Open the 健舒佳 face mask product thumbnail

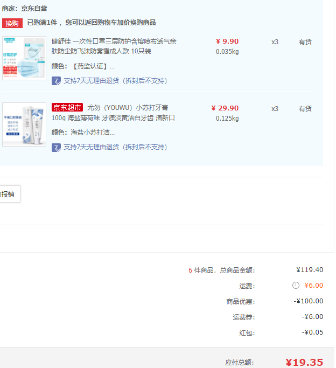tap(24, 58)
